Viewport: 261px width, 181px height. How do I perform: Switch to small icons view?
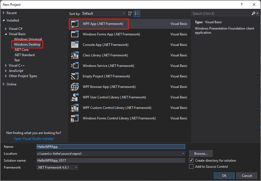(x=130, y=13)
